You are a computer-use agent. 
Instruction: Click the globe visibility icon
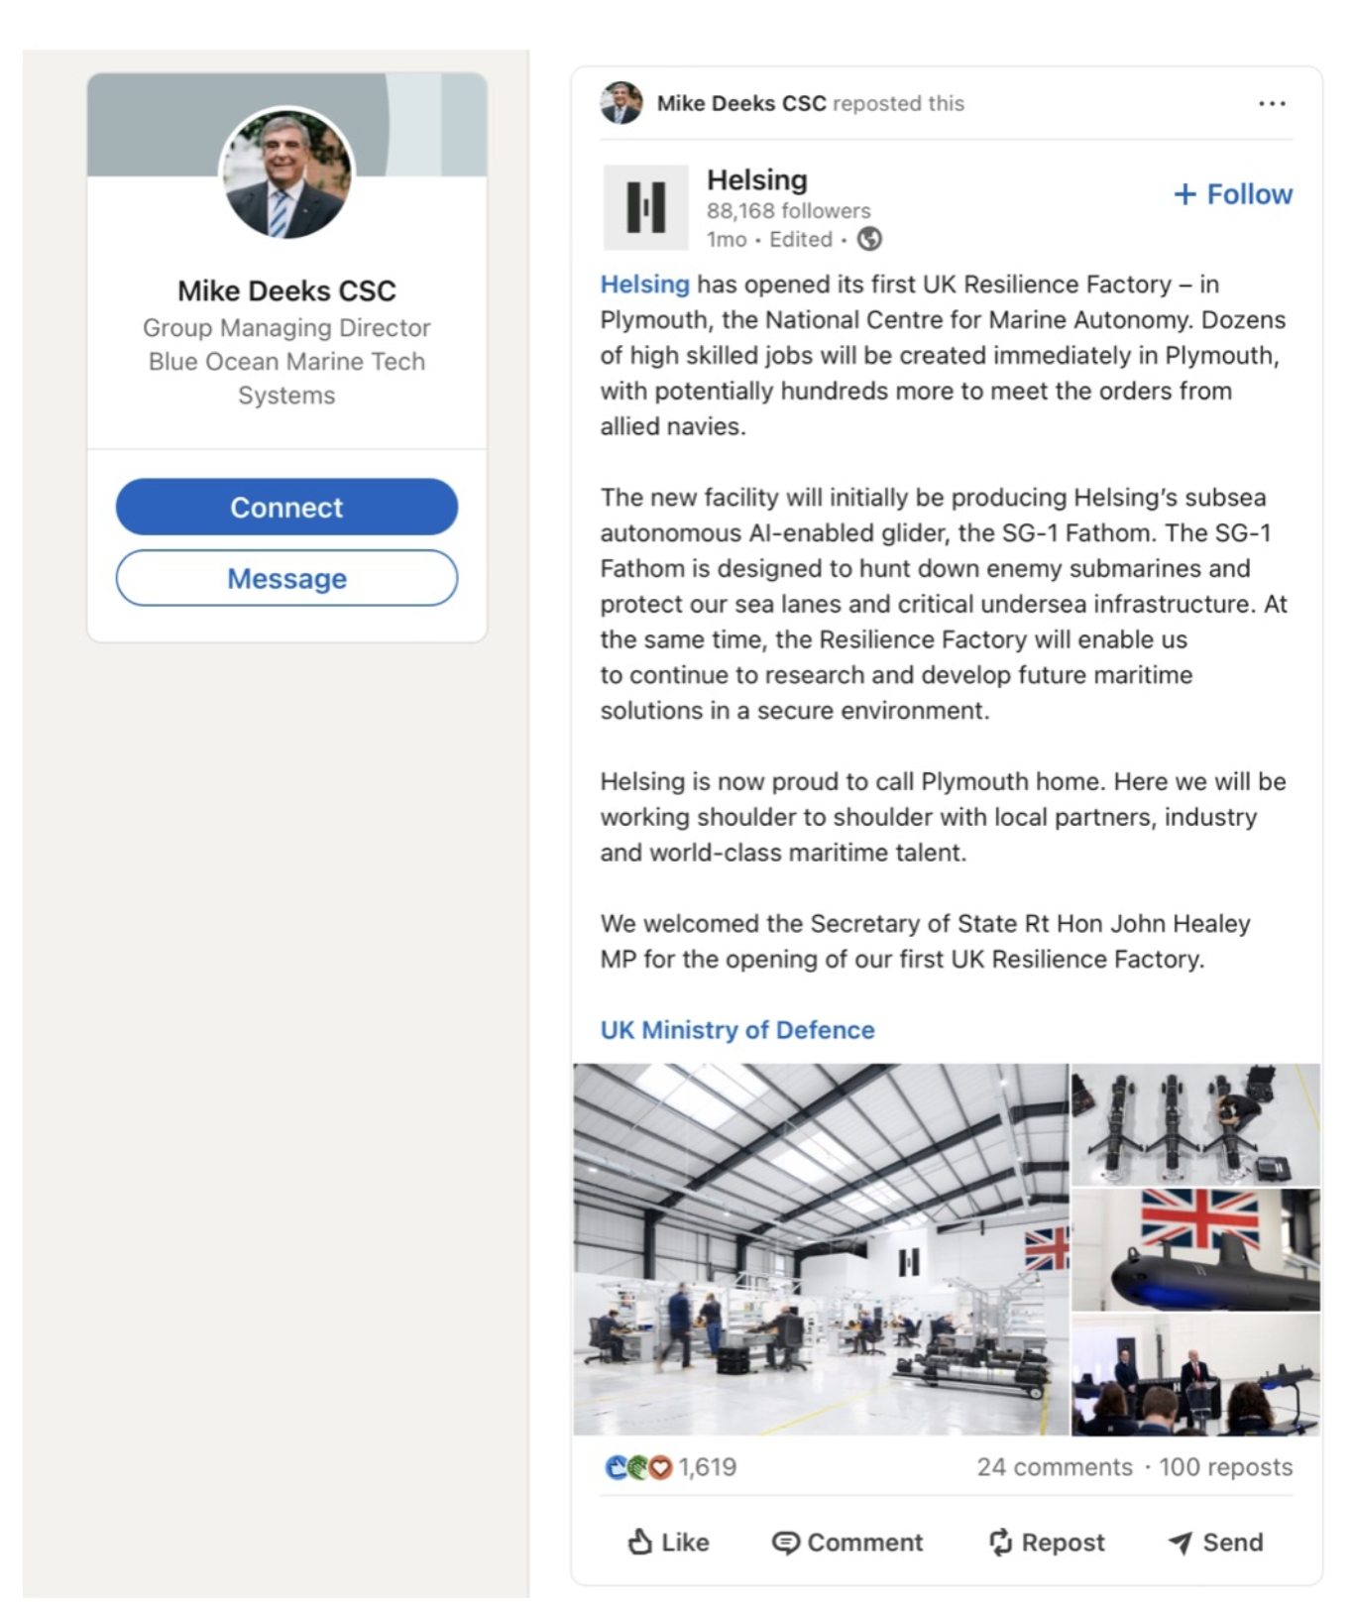(869, 239)
